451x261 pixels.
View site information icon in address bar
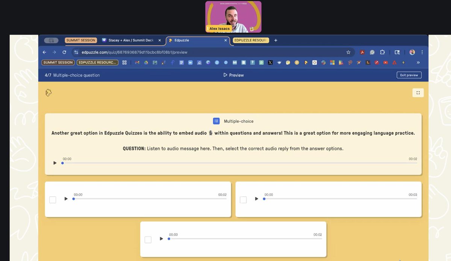click(76, 52)
